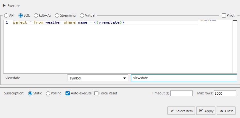
Task: Click the Apply button
Action: click(x=206, y=111)
